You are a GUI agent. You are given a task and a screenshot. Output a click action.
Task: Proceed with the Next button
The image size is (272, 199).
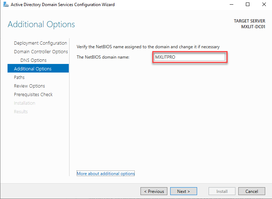click(183, 191)
